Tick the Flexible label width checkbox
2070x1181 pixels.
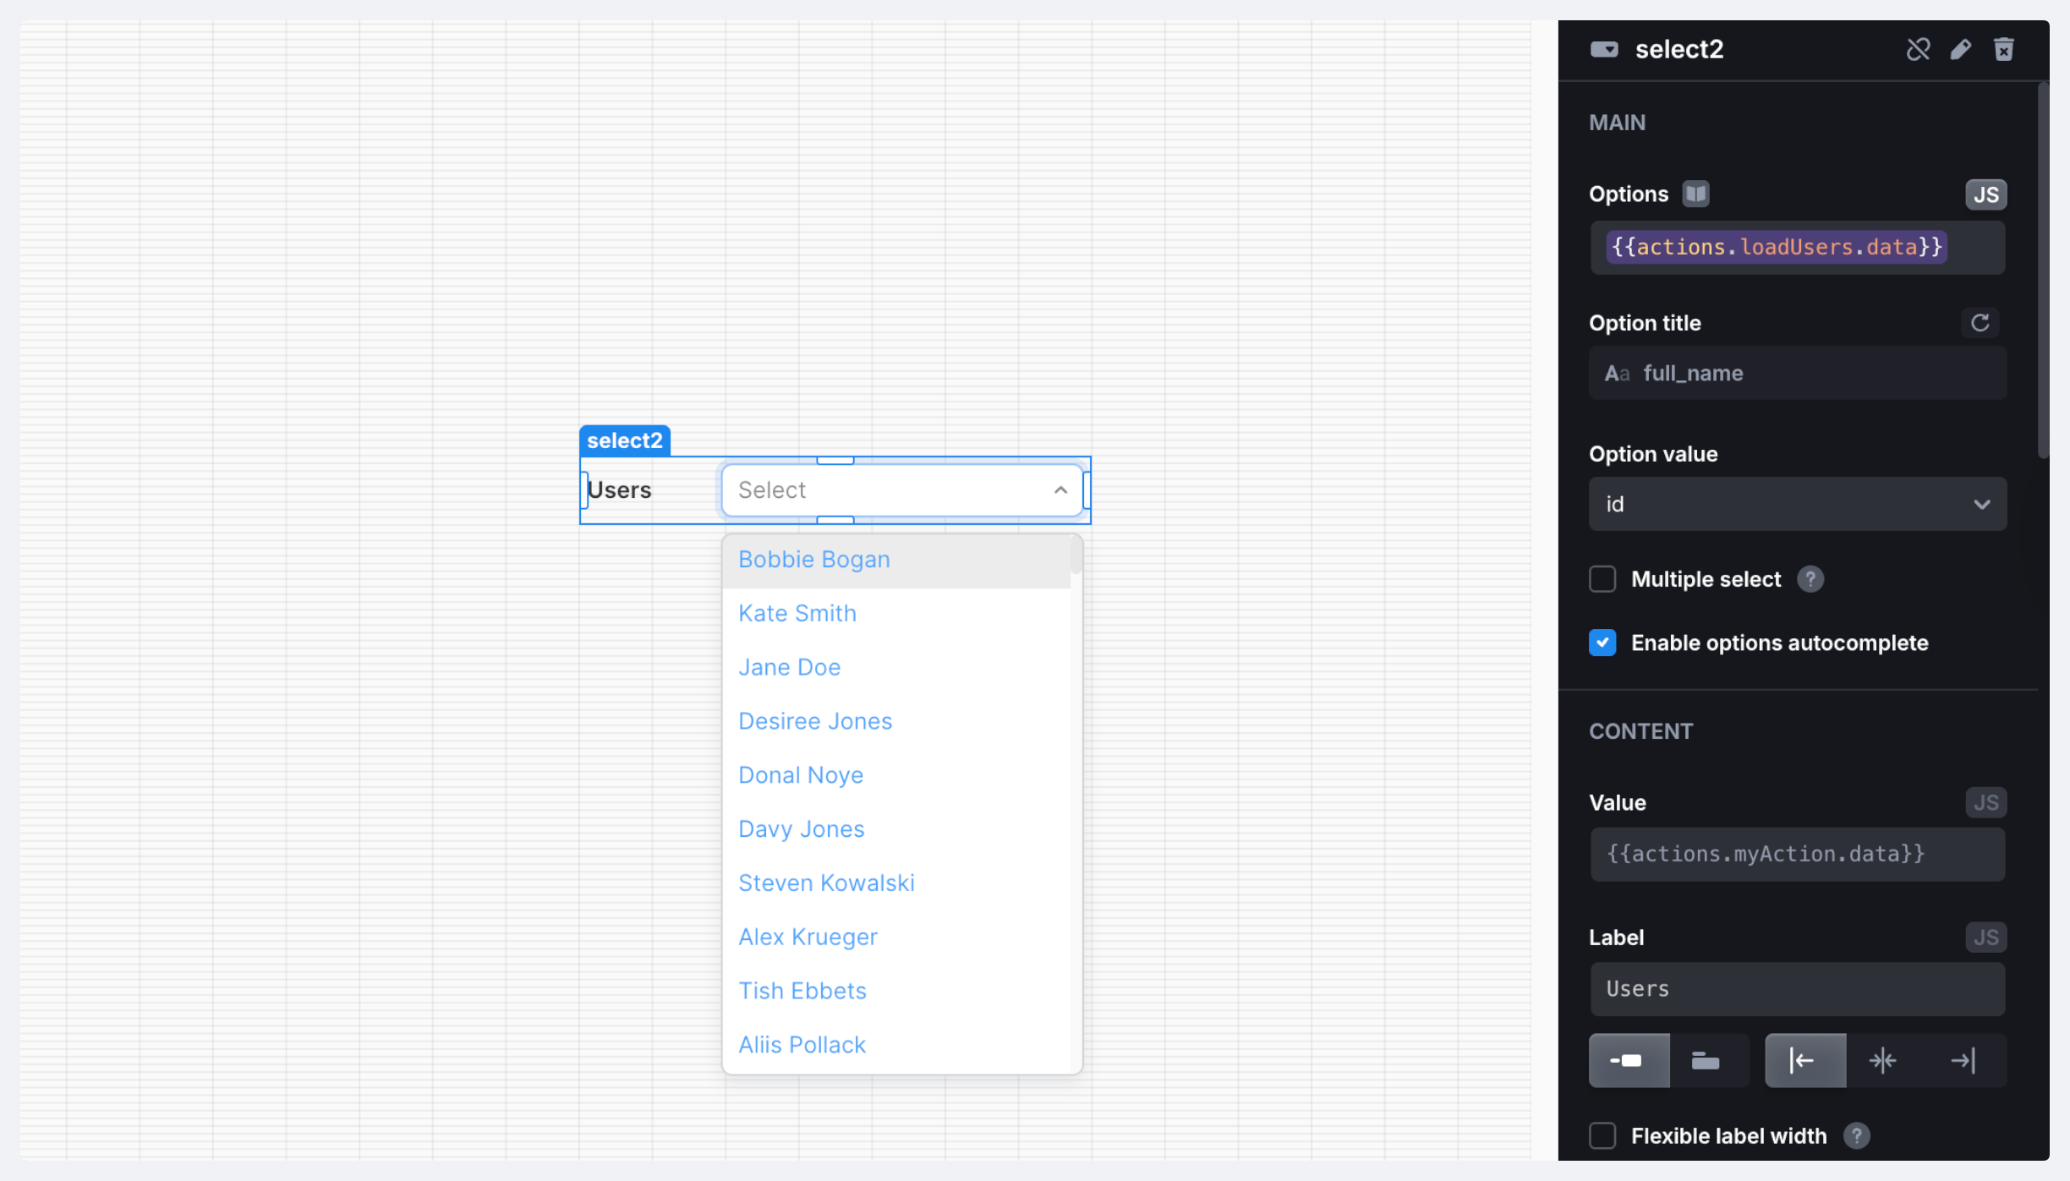1602,1135
